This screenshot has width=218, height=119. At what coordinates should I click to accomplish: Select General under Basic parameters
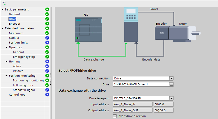click(x=14, y=14)
